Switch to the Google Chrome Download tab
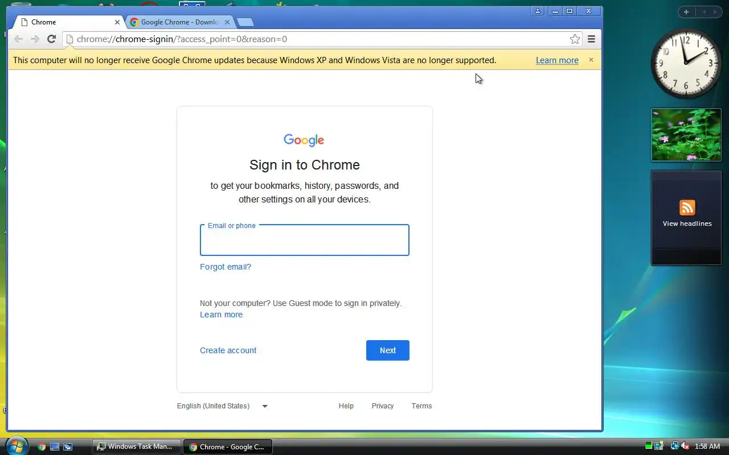 pos(180,22)
